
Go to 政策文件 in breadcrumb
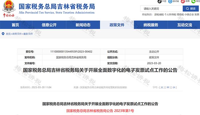pos(17,34)
